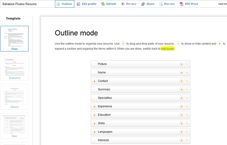This screenshot has width=227, height=145.
Task: Hide the Education section with its x
Action: click(x=187, y=115)
